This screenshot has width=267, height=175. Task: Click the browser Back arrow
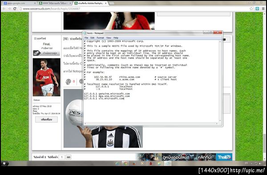(x=4, y=9)
